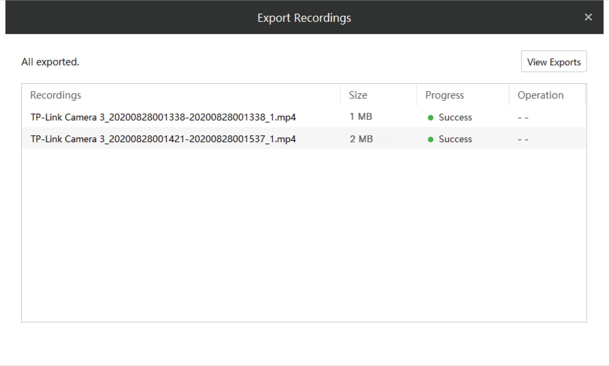Image resolution: width=609 pixels, height=366 pixels.
Task: Click green success dot in first row
Action: click(430, 118)
